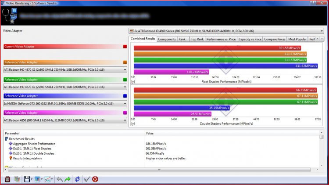Open the ATI Radeon 4850 reference dropdown
The height and width of the screenshot is (185, 329).
(65, 120)
